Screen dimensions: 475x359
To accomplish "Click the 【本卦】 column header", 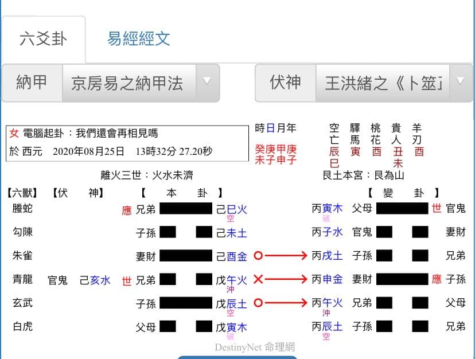I will tap(182, 193).
